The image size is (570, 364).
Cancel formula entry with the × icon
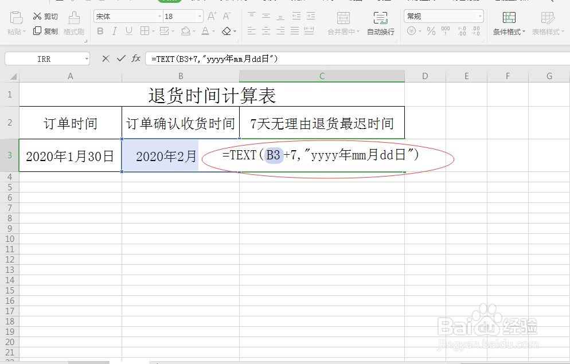(105, 58)
